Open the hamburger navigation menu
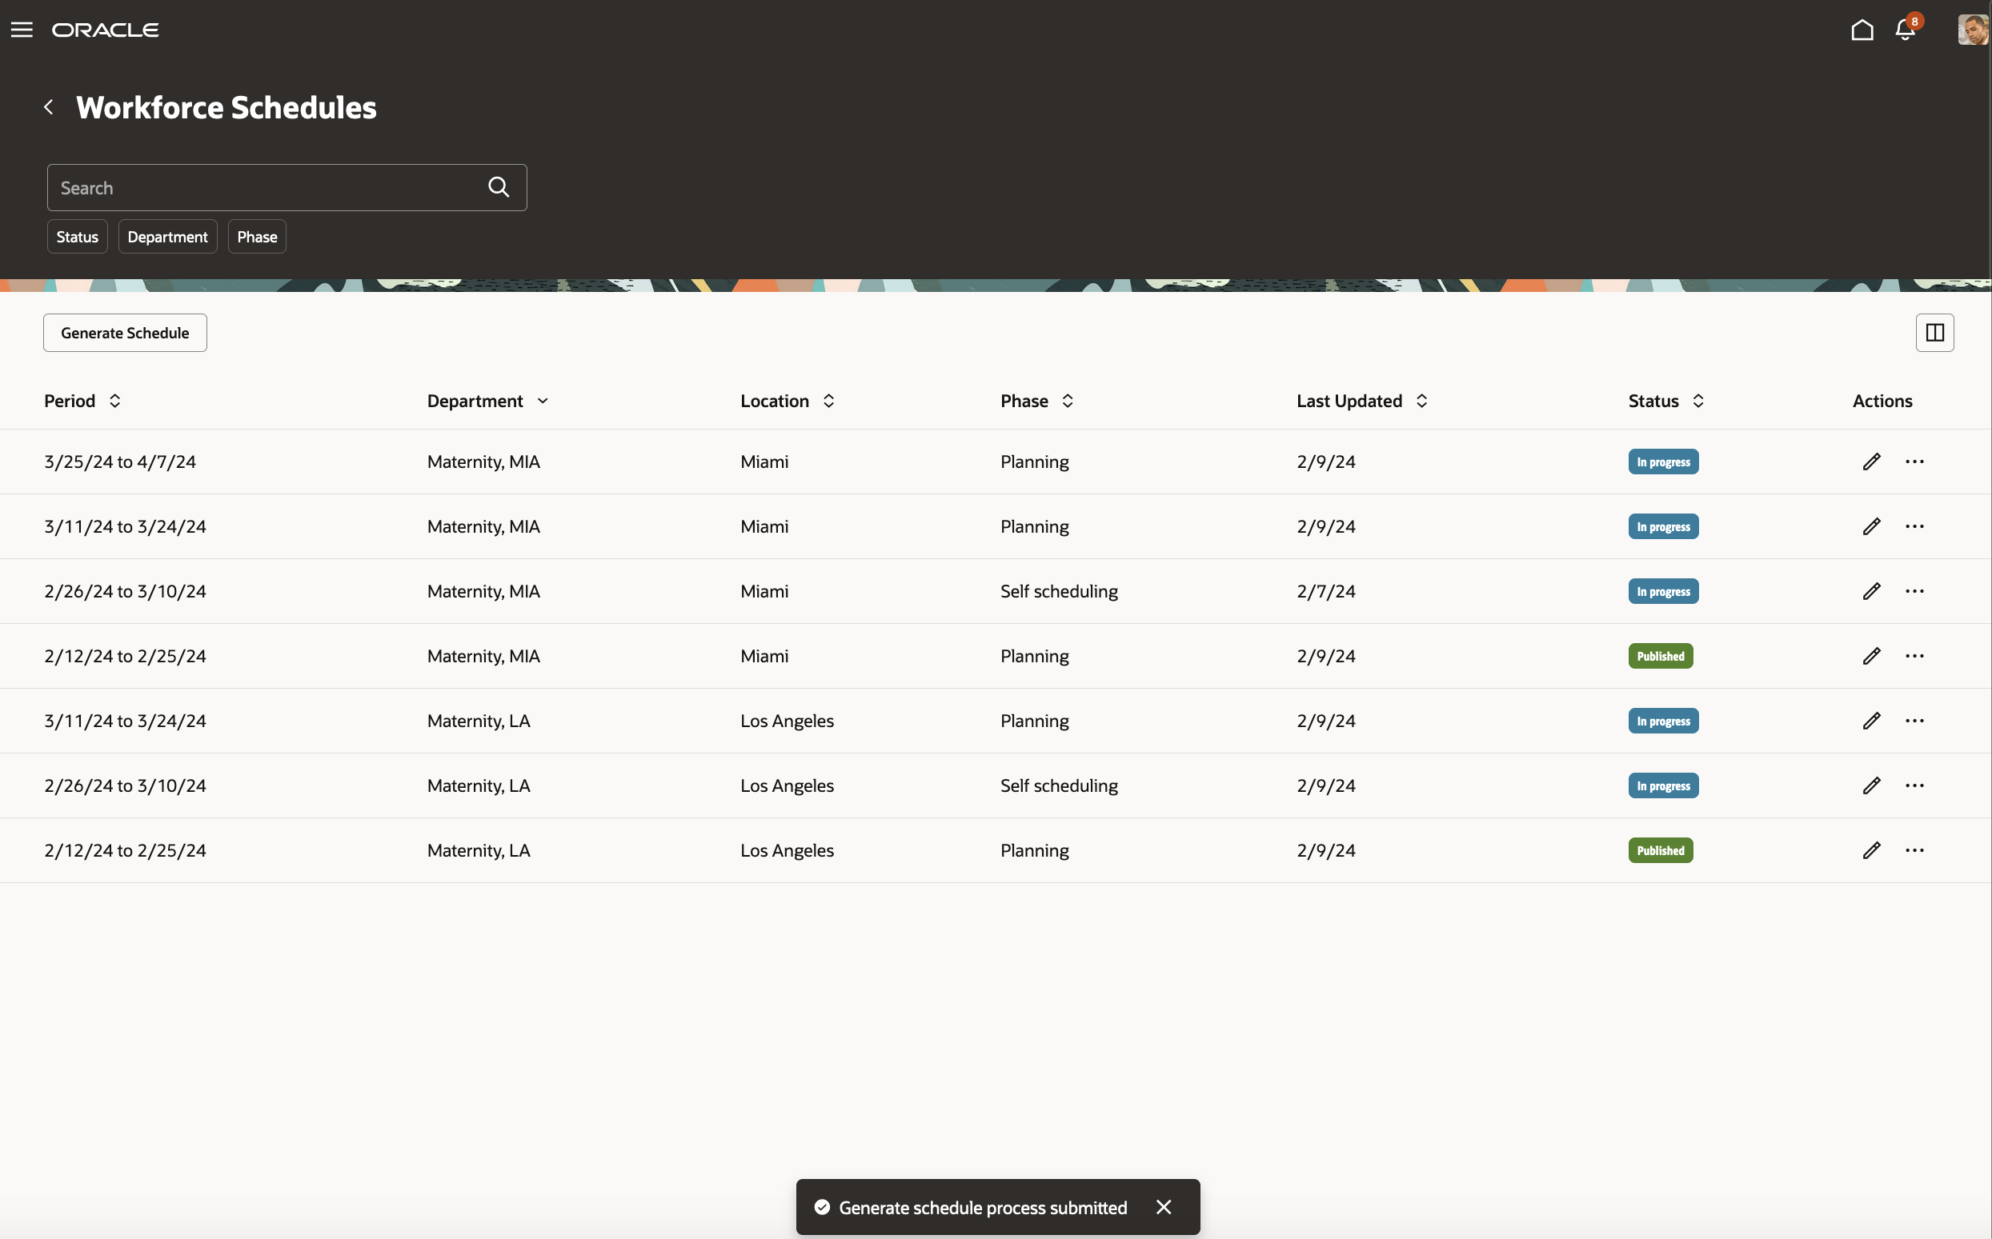 click(x=22, y=30)
